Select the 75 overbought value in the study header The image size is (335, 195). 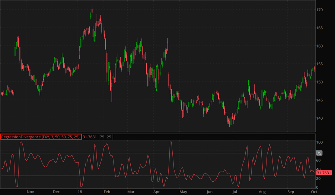point(102,137)
